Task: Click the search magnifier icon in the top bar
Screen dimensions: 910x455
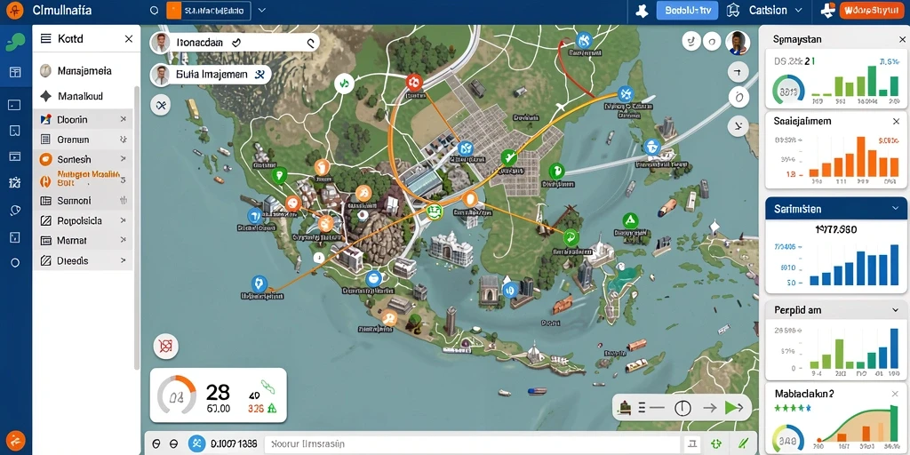Action: click(154, 11)
